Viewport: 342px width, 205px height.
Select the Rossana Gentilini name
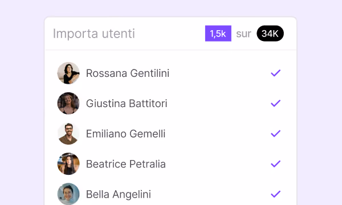(128, 73)
